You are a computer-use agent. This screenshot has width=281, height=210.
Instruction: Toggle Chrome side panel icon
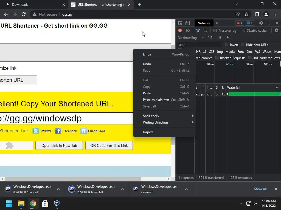[257, 14]
